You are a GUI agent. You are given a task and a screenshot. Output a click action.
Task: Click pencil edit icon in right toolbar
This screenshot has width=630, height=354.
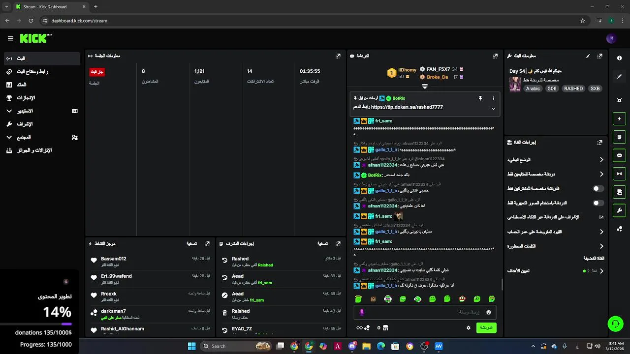619,77
